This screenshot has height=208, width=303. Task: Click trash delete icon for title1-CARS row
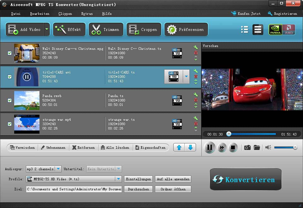(x=196, y=76)
